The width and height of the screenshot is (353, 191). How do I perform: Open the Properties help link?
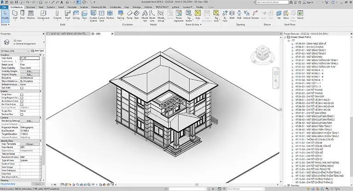point(8,184)
